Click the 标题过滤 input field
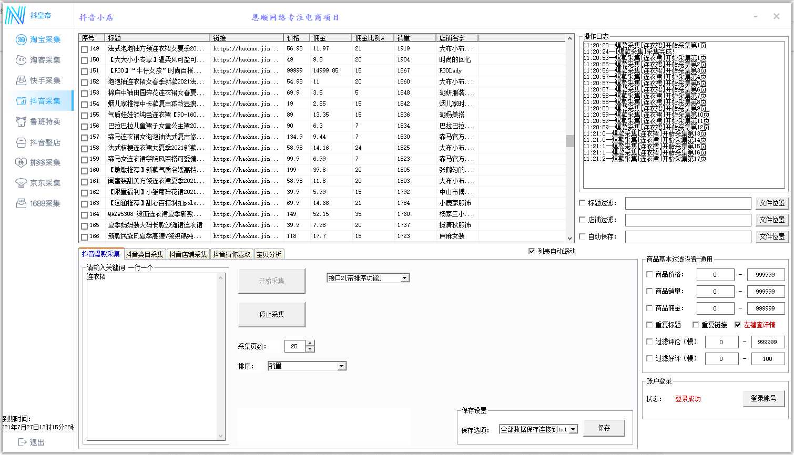 pyautogui.click(x=688, y=203)
